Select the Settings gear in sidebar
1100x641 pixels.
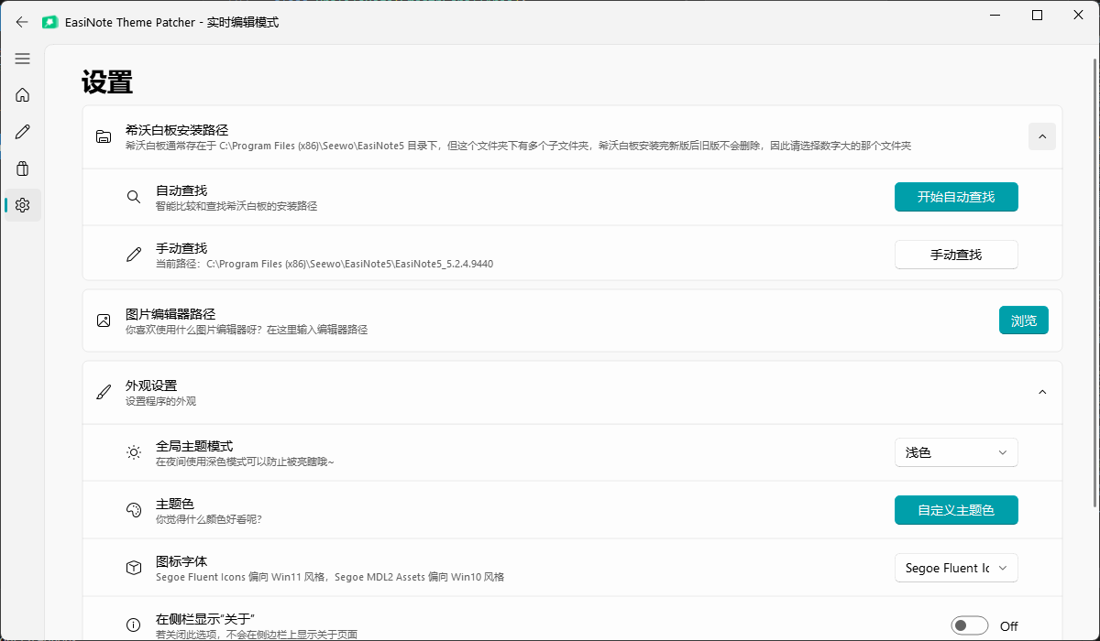(x=23, y=205)
